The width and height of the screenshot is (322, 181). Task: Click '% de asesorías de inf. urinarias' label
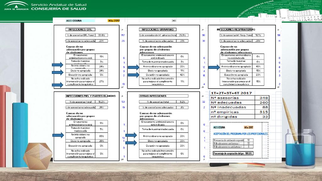tap(158, 35)
